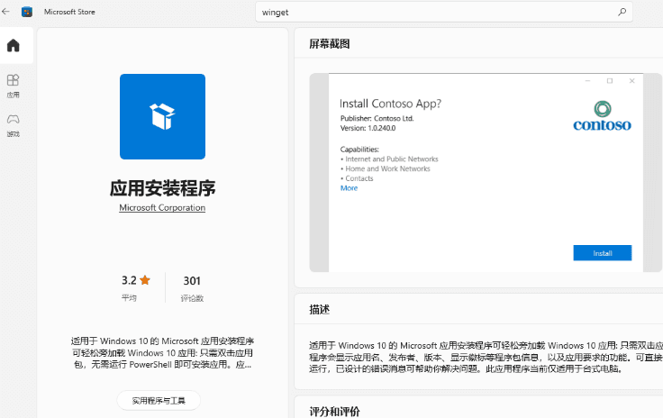Open the Microsoft Corporation publisher link

(x=162, y=208)
